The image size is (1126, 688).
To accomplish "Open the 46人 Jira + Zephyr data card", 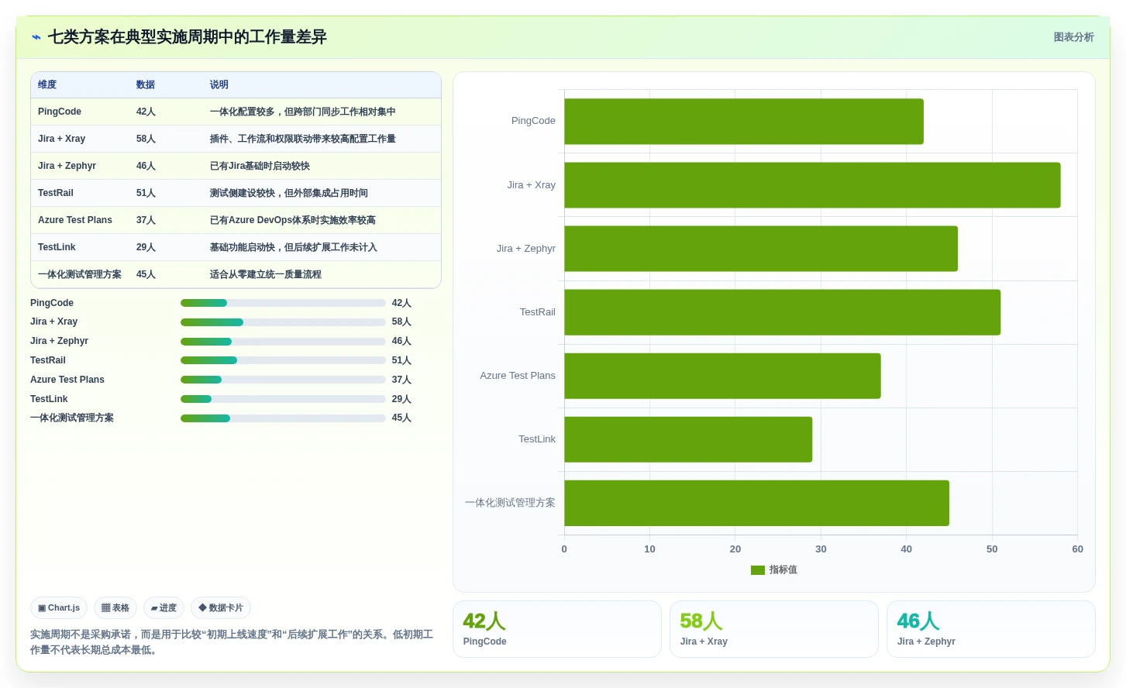I will click(991, 629).
